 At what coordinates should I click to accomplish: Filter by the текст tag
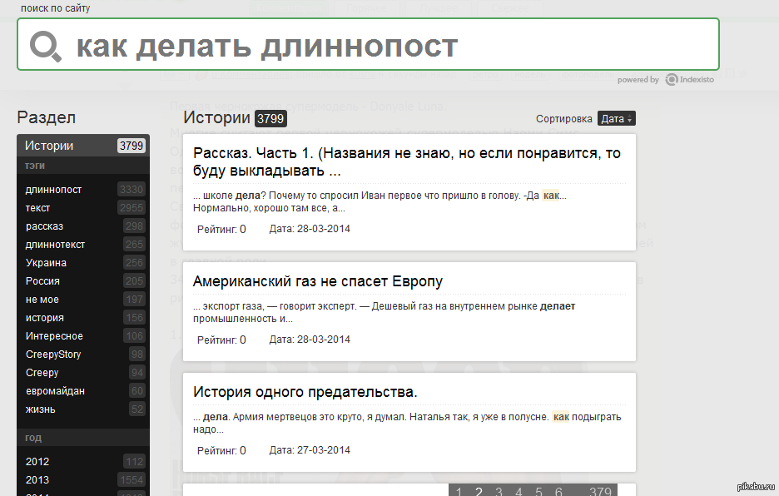pyautogui.click(x=37, y=208)
